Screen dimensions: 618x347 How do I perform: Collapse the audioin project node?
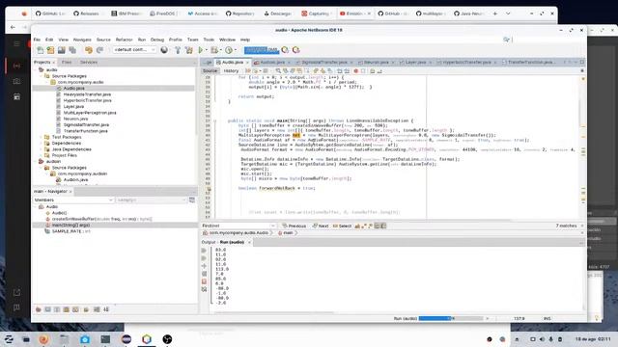36,161
